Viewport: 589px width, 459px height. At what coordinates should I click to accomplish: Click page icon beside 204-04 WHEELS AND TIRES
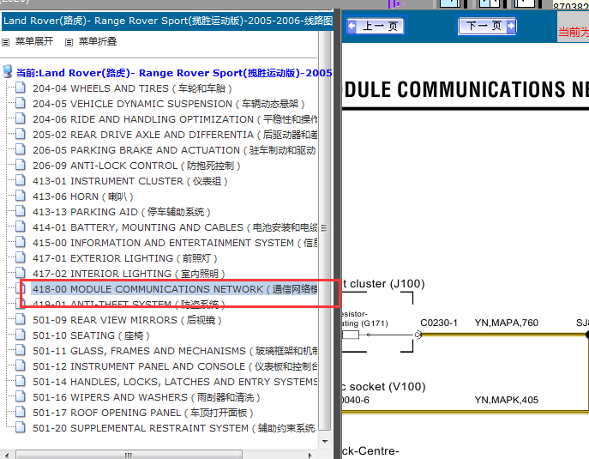(21, 88)
